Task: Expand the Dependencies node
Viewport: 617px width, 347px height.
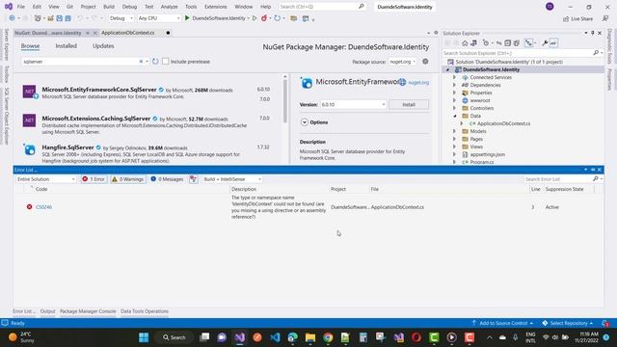Action: click(454, 85)
